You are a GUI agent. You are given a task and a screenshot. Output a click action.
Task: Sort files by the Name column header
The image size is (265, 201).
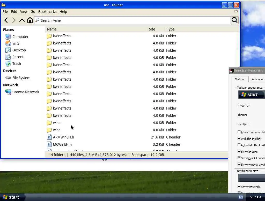pyautogui.click(x=96, y=29)
